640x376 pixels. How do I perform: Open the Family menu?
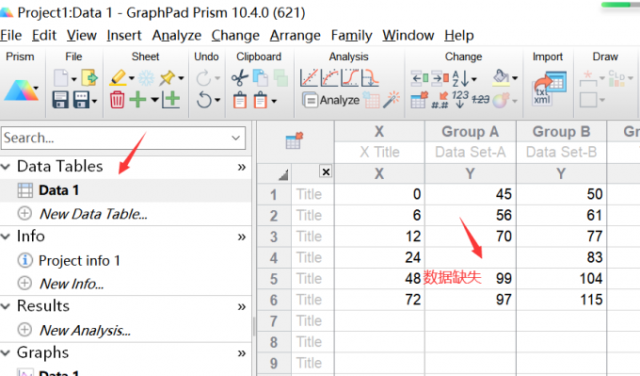point(351,36)
